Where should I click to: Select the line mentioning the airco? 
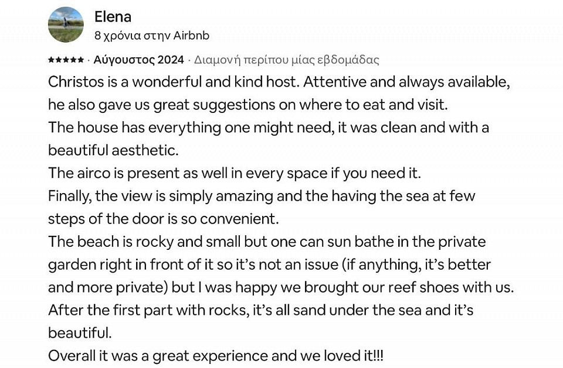tap(235, 173)
